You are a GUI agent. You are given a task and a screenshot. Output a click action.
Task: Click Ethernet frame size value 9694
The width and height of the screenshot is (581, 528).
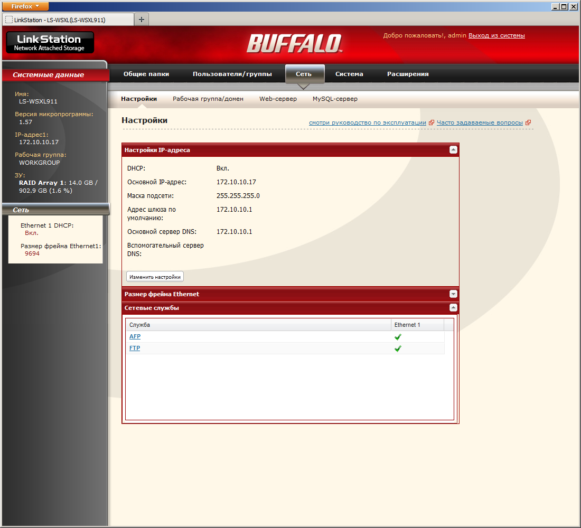32,253
